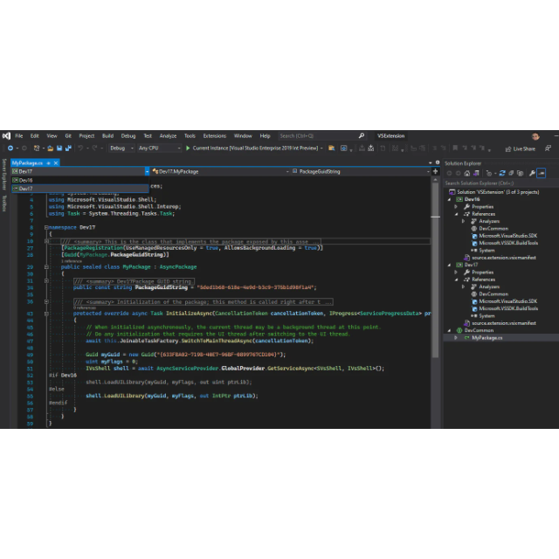Screen dimensions: 559x559
Task: Click the Open File folder icon
Action: pos(51,148)
